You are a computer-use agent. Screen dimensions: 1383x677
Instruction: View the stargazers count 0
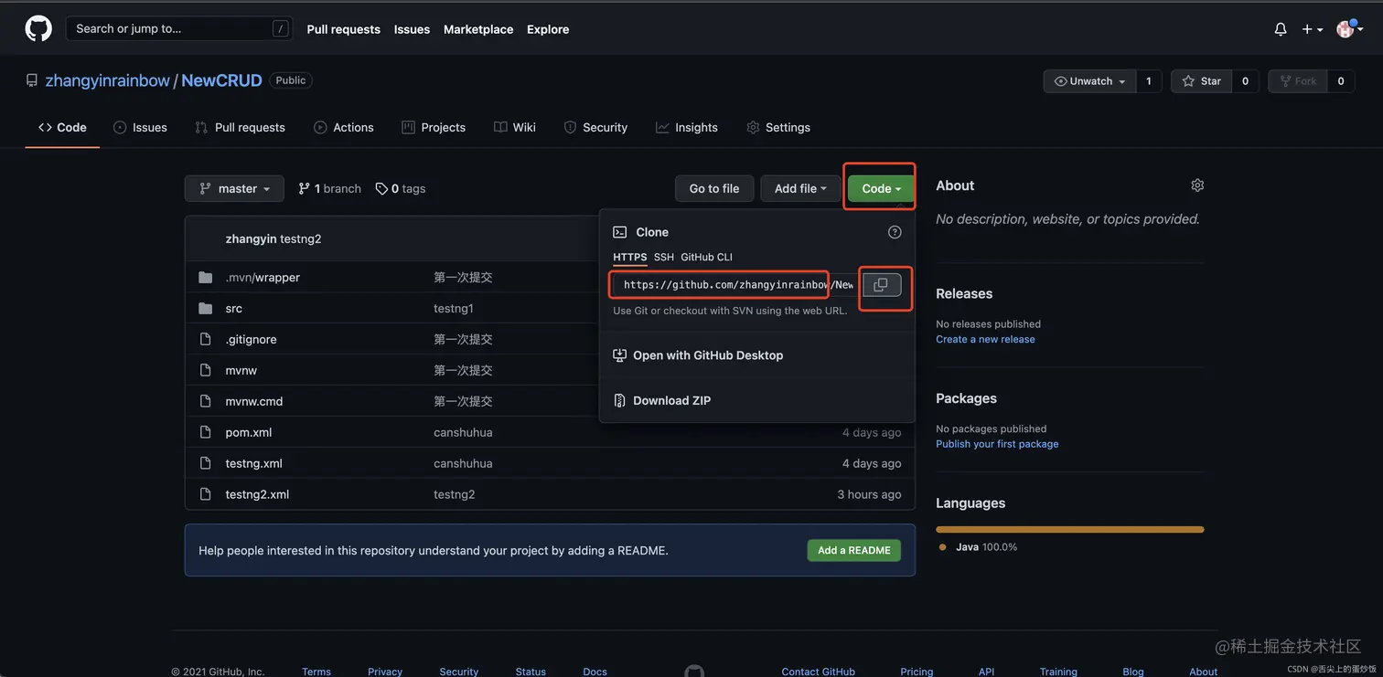pos(1245,81)
